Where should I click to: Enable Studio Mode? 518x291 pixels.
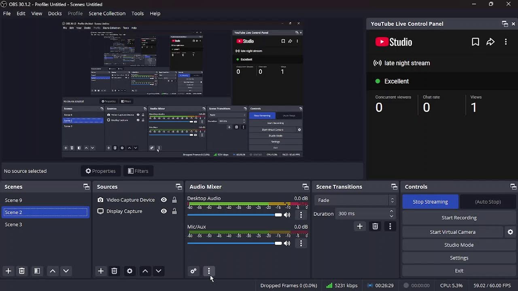pos(459,245)
